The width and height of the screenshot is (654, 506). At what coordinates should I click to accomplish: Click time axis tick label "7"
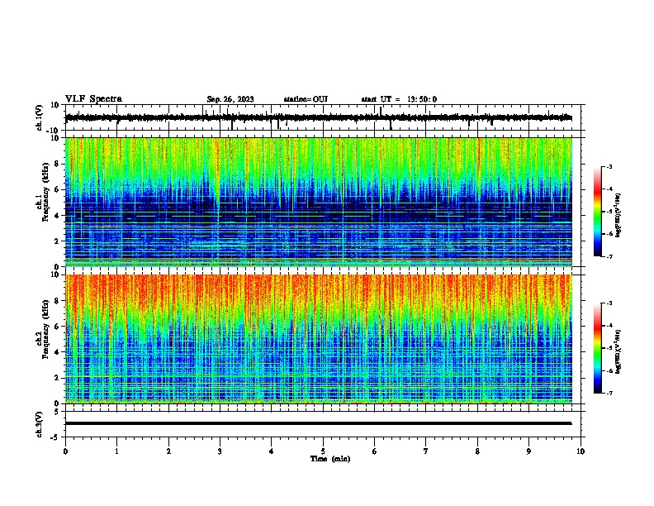pos(426,451)
